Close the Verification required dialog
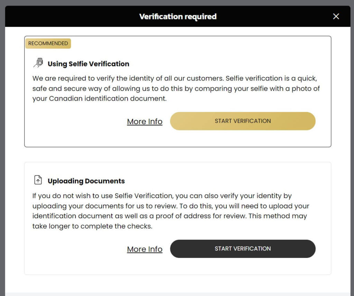The height and width of the screenshot is (296, 354). (x=336, y=16)
